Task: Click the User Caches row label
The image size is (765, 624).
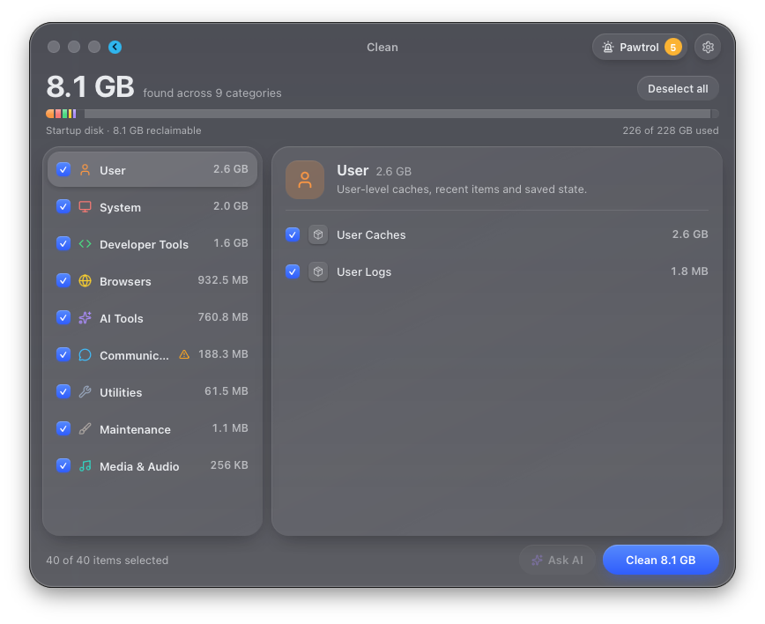Action: tap(371, 234)
